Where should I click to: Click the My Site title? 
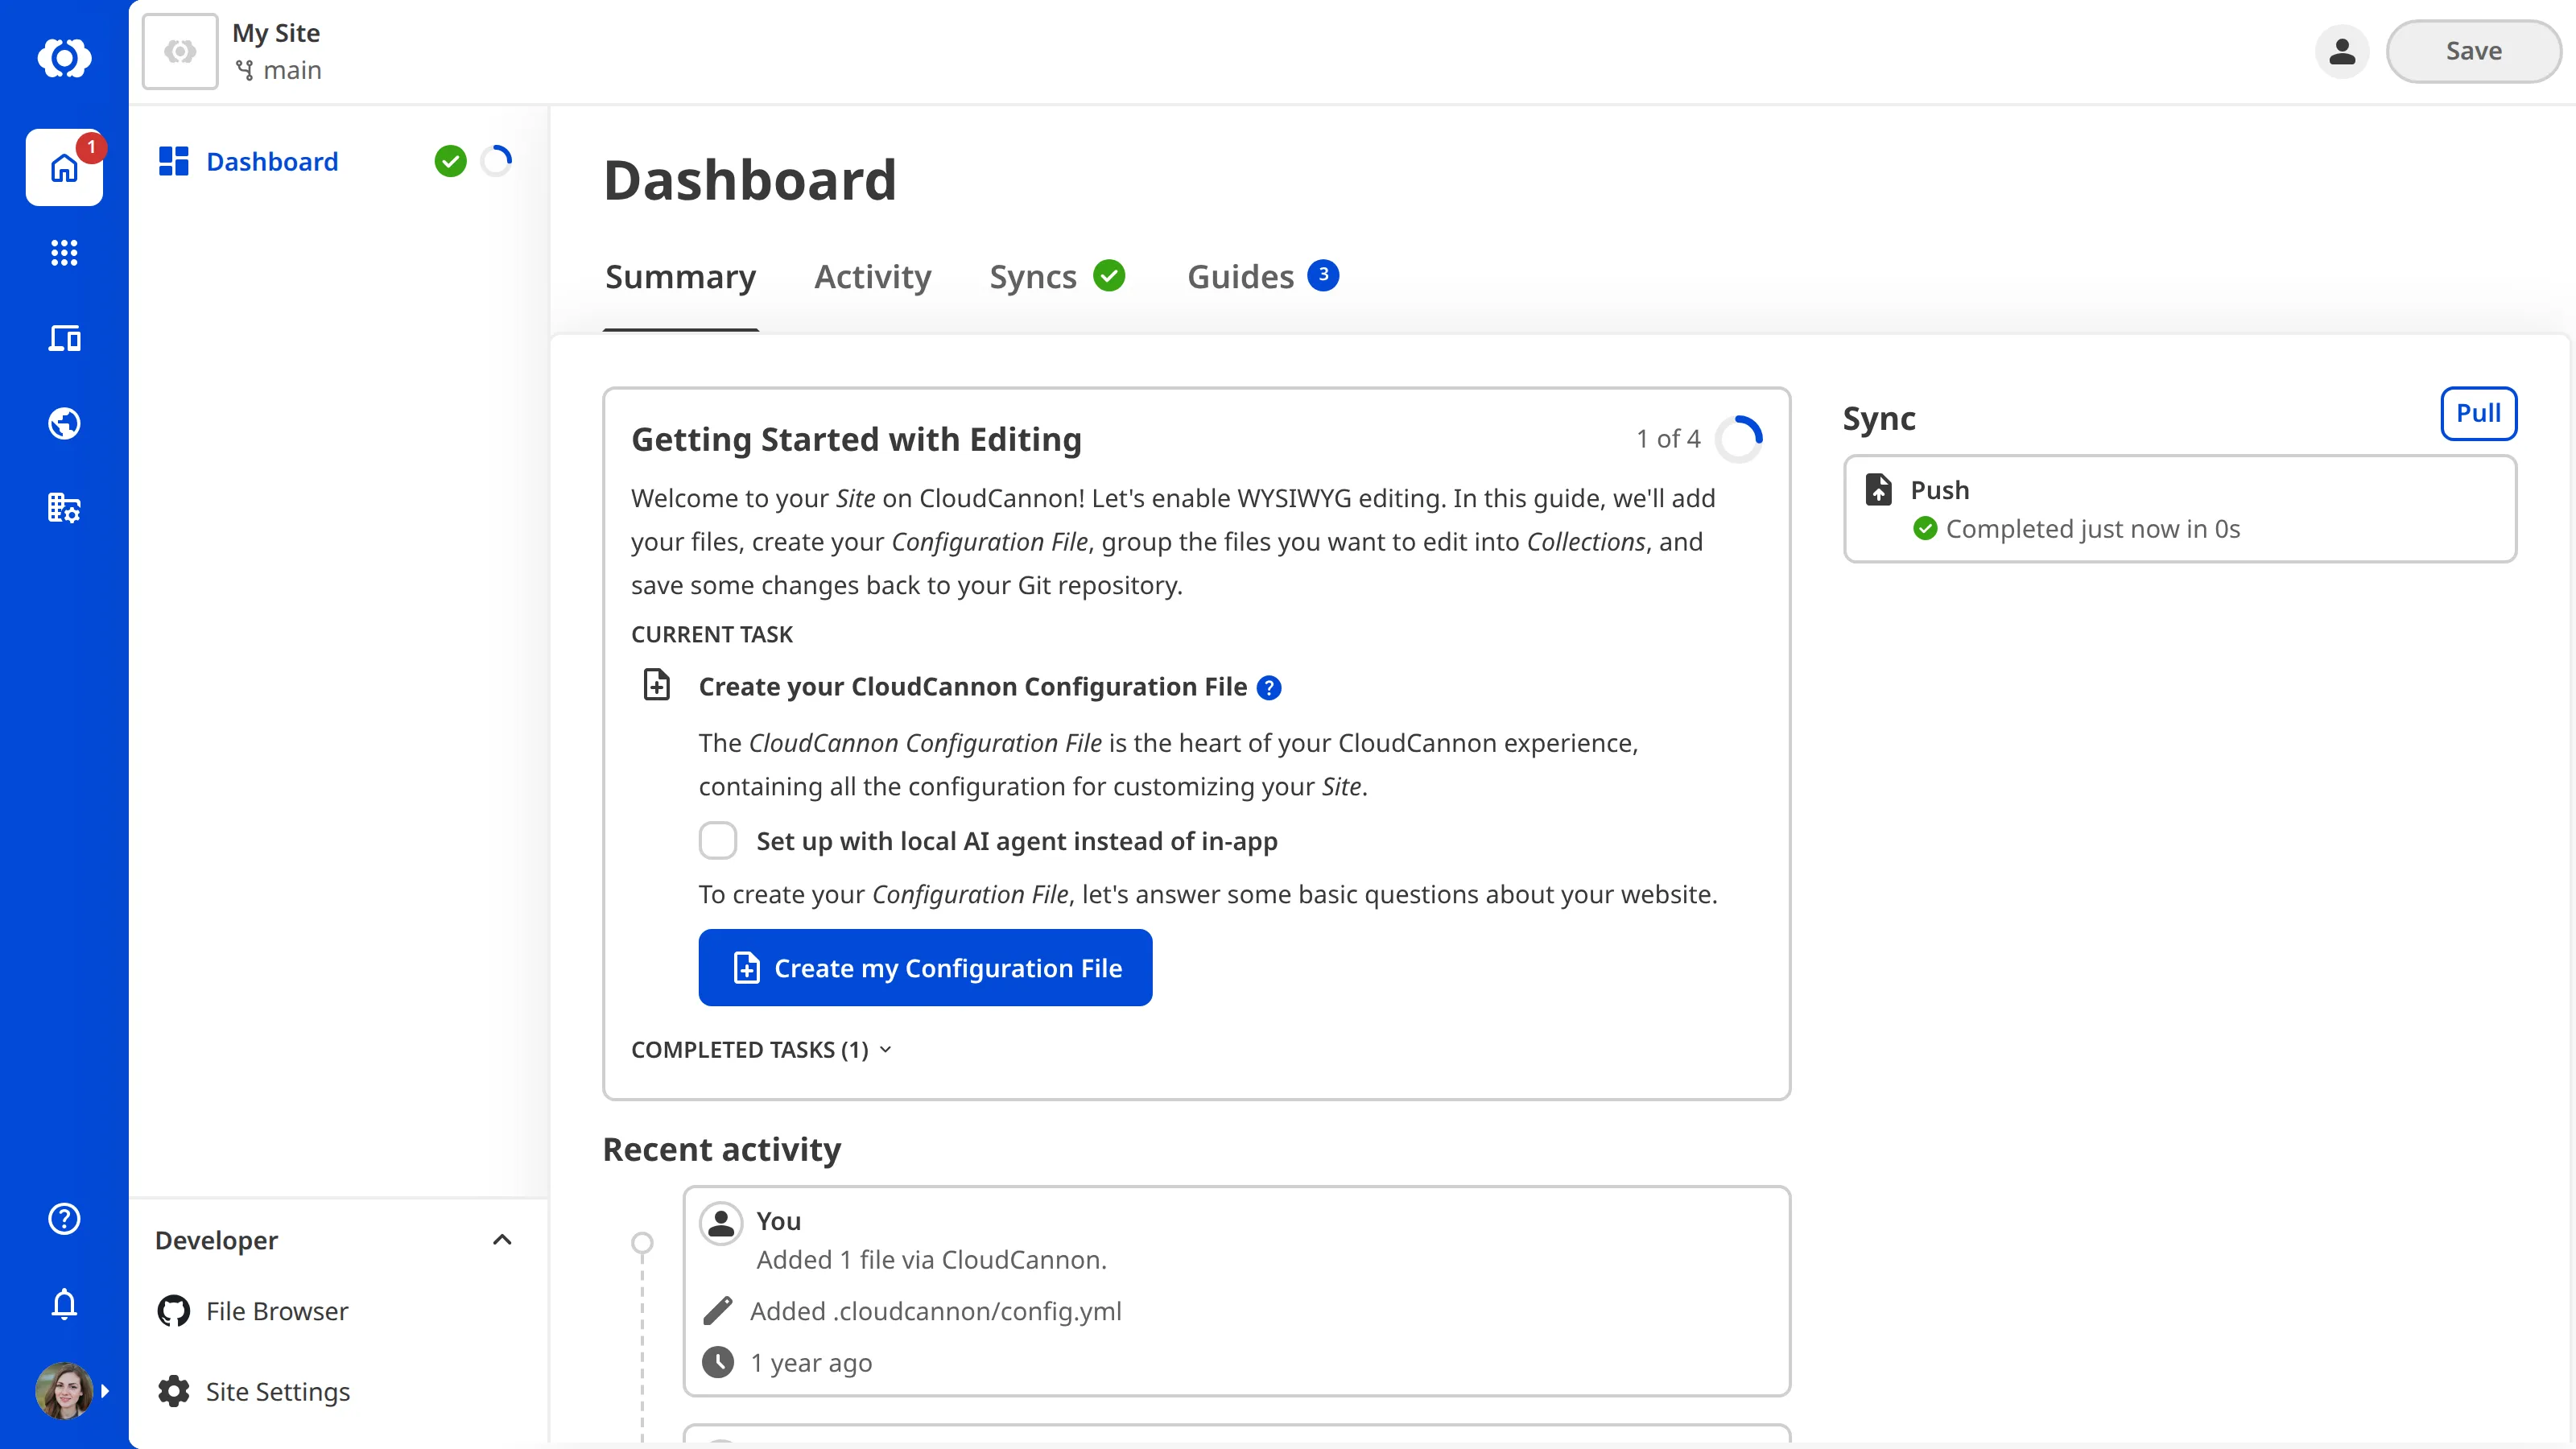coord(276,33)
